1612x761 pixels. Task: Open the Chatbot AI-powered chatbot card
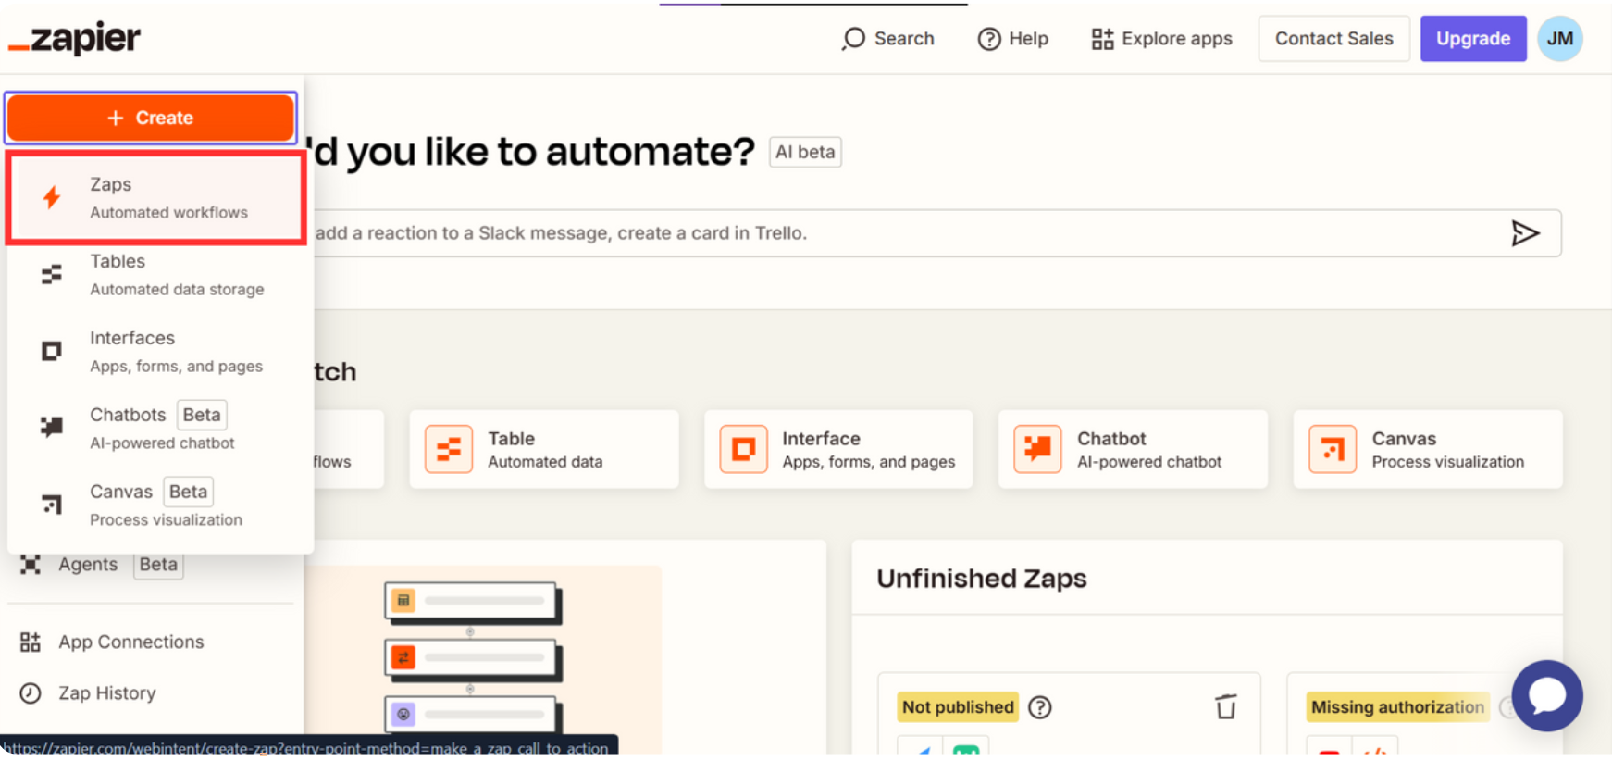(1133, 449)
